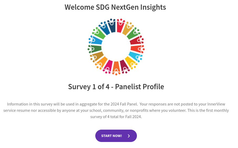The image size is (238, 148).
Task: Click the lime green logo segment
Action: (x=100, y=34)
